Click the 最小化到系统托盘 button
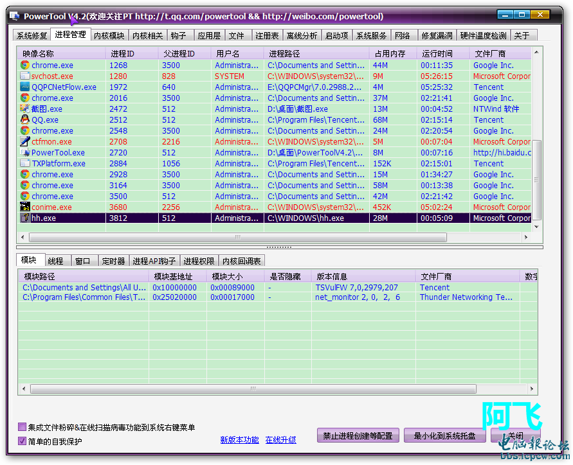The width and height of the screenshot is (573, 465). tap(445, 435)
